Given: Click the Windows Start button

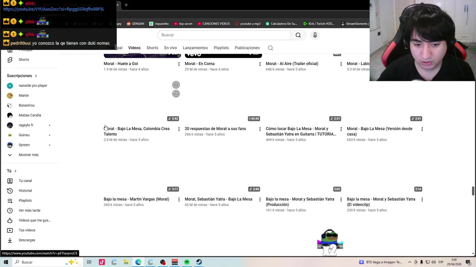Looking at the screenshot, I should tap(6, 262).
